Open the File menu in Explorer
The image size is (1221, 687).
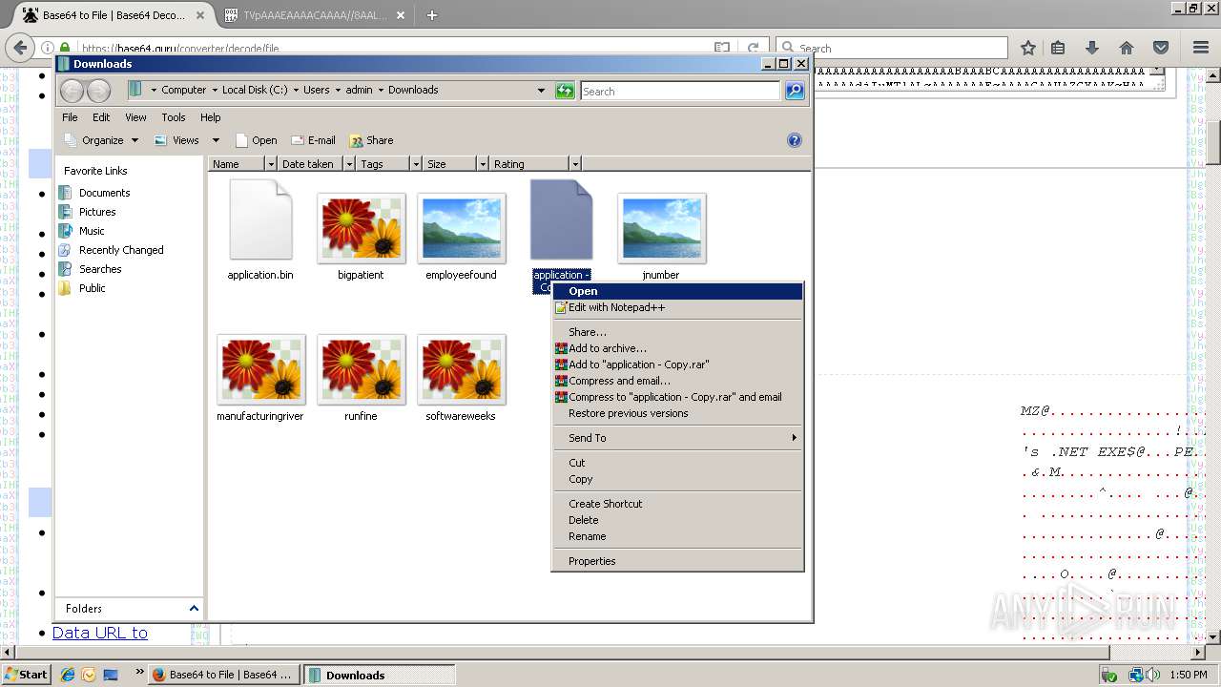coord(70,117)
